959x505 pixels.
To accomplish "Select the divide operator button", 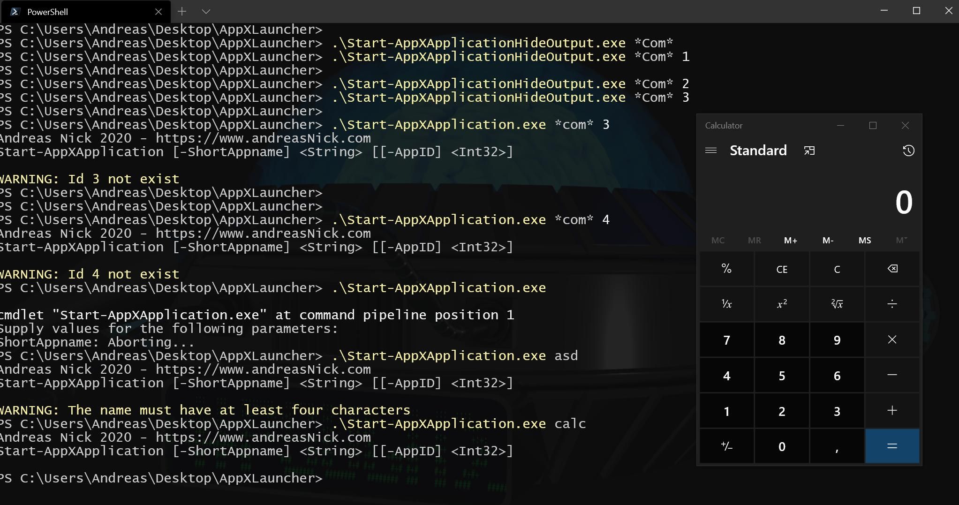I will [x=892, y=304].
